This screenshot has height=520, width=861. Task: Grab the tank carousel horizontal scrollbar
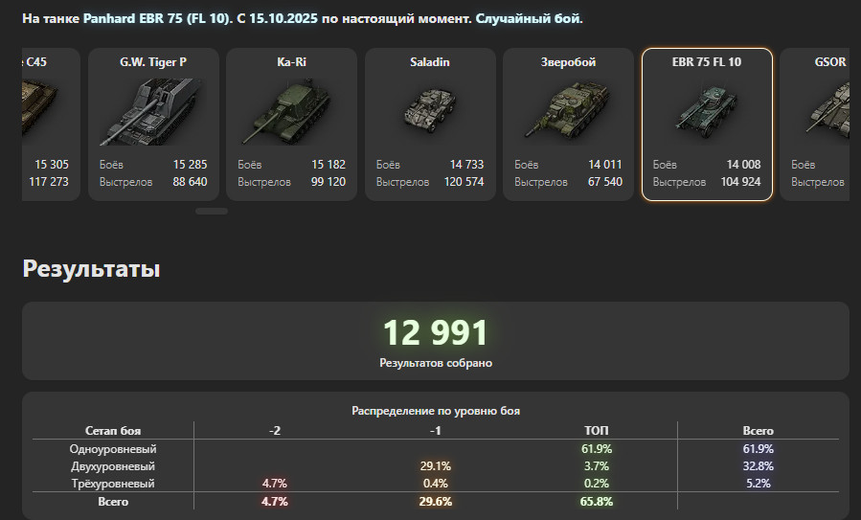[212, 211]
